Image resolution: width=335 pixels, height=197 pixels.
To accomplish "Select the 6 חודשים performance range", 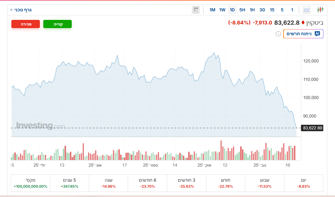I will pos(147,183).
